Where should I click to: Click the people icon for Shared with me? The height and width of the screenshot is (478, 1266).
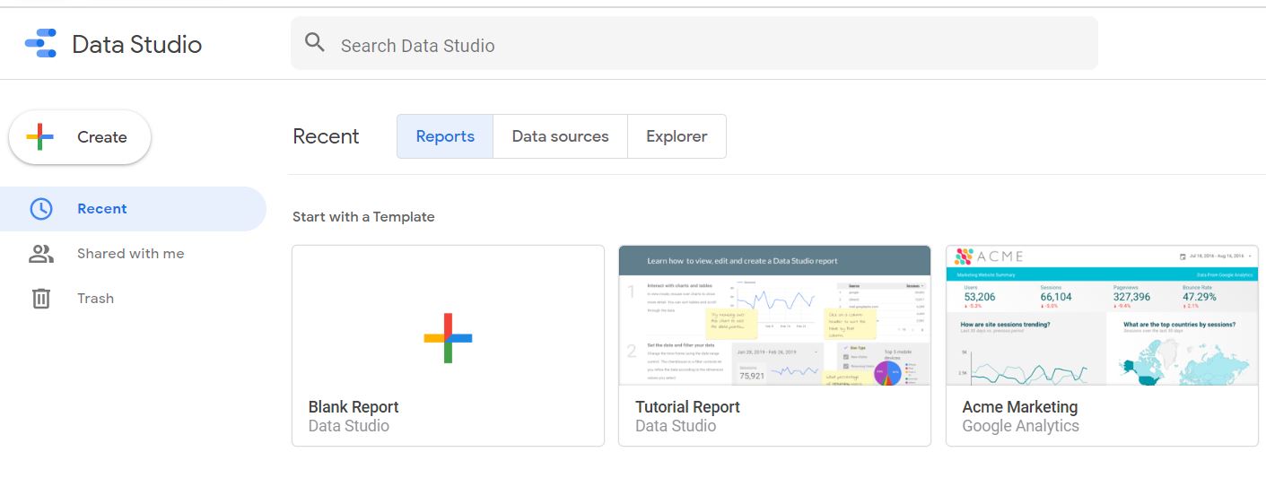(41, 254)
